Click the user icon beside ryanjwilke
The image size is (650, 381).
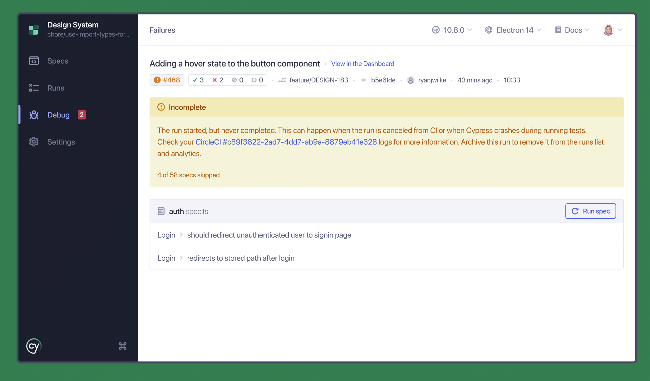(x=411, y=80)
